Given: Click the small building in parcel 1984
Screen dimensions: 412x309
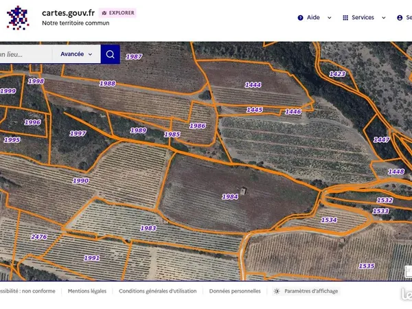Looking at the screenshot, I should [243, 191].
